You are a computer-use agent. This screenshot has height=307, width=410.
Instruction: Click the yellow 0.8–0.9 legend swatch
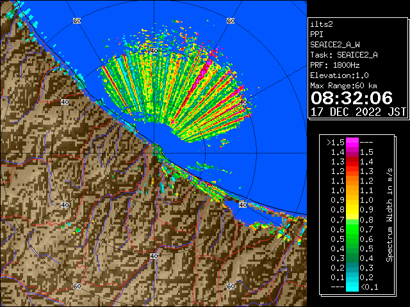352,210
